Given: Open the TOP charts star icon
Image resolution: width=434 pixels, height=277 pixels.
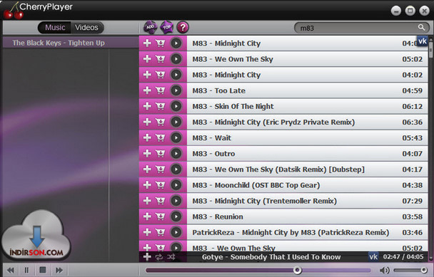Looking at the screenshot, I should 166,27.
